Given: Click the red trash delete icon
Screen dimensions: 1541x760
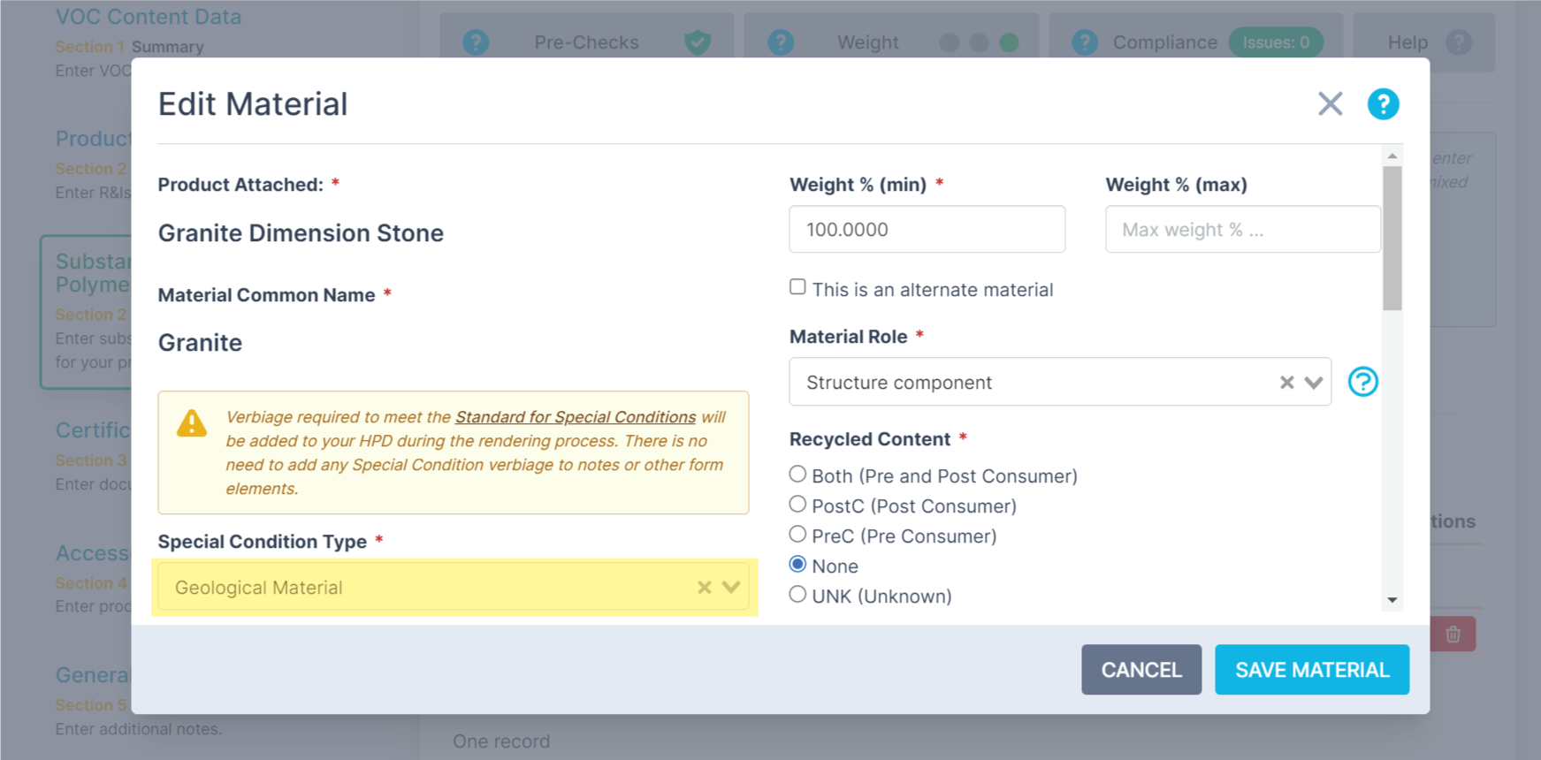Looking at the screenshot, I should pyautogui.click(x=1453, y=634).
